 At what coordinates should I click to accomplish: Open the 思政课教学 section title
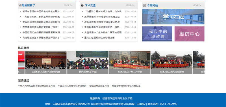(29, 5)
